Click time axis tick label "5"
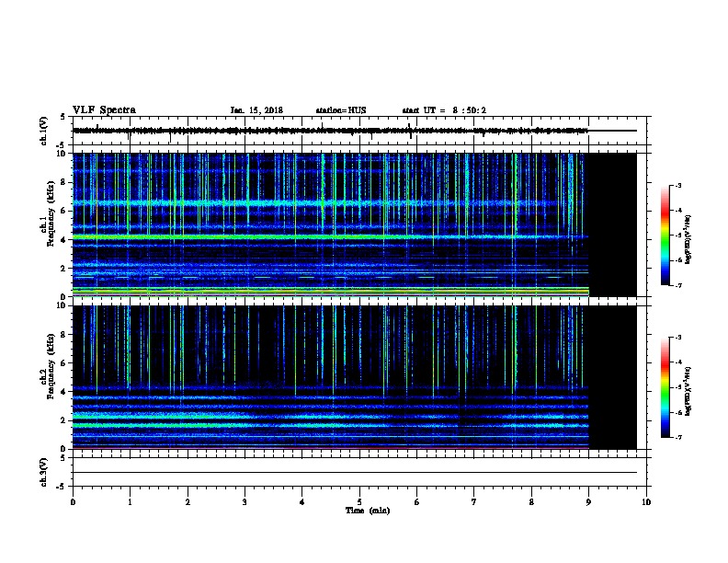Image resolution: width=728 pixels, height=563 pixels. [359, 501]
